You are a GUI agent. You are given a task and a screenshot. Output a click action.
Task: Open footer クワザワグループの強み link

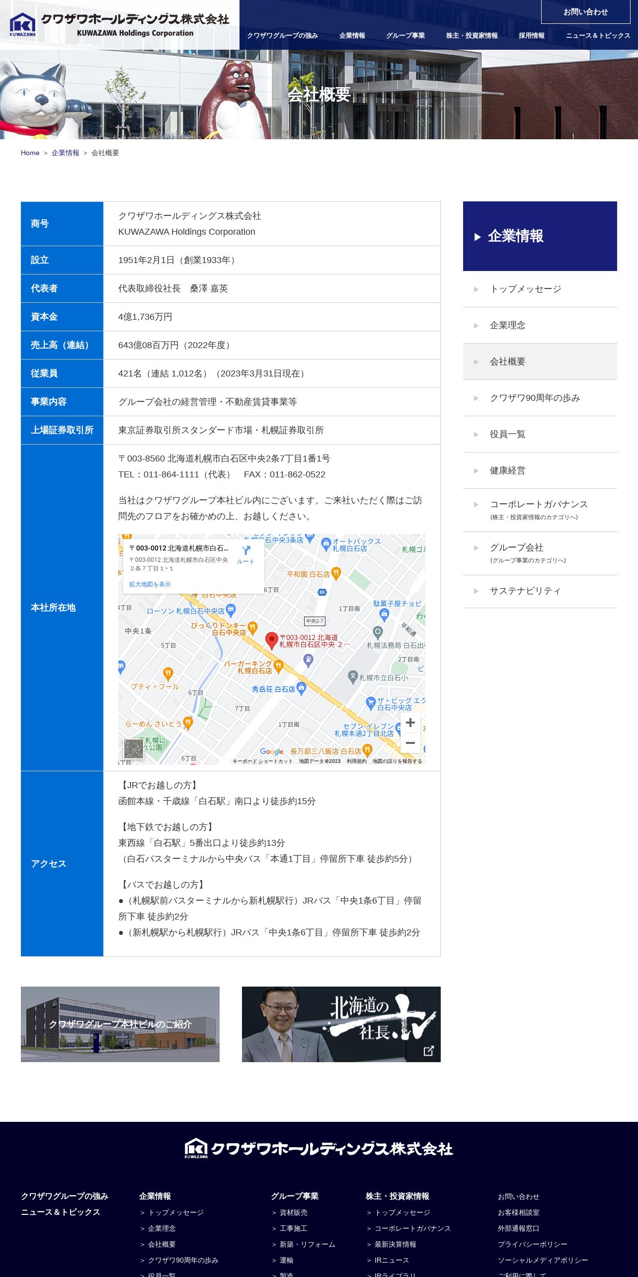[x=65, y=1196]
